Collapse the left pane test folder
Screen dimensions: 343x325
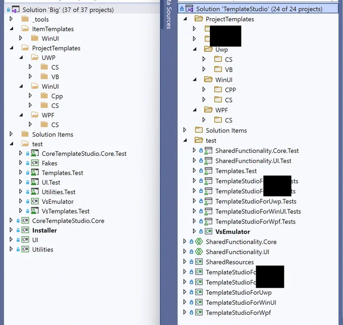pos(12,144)
